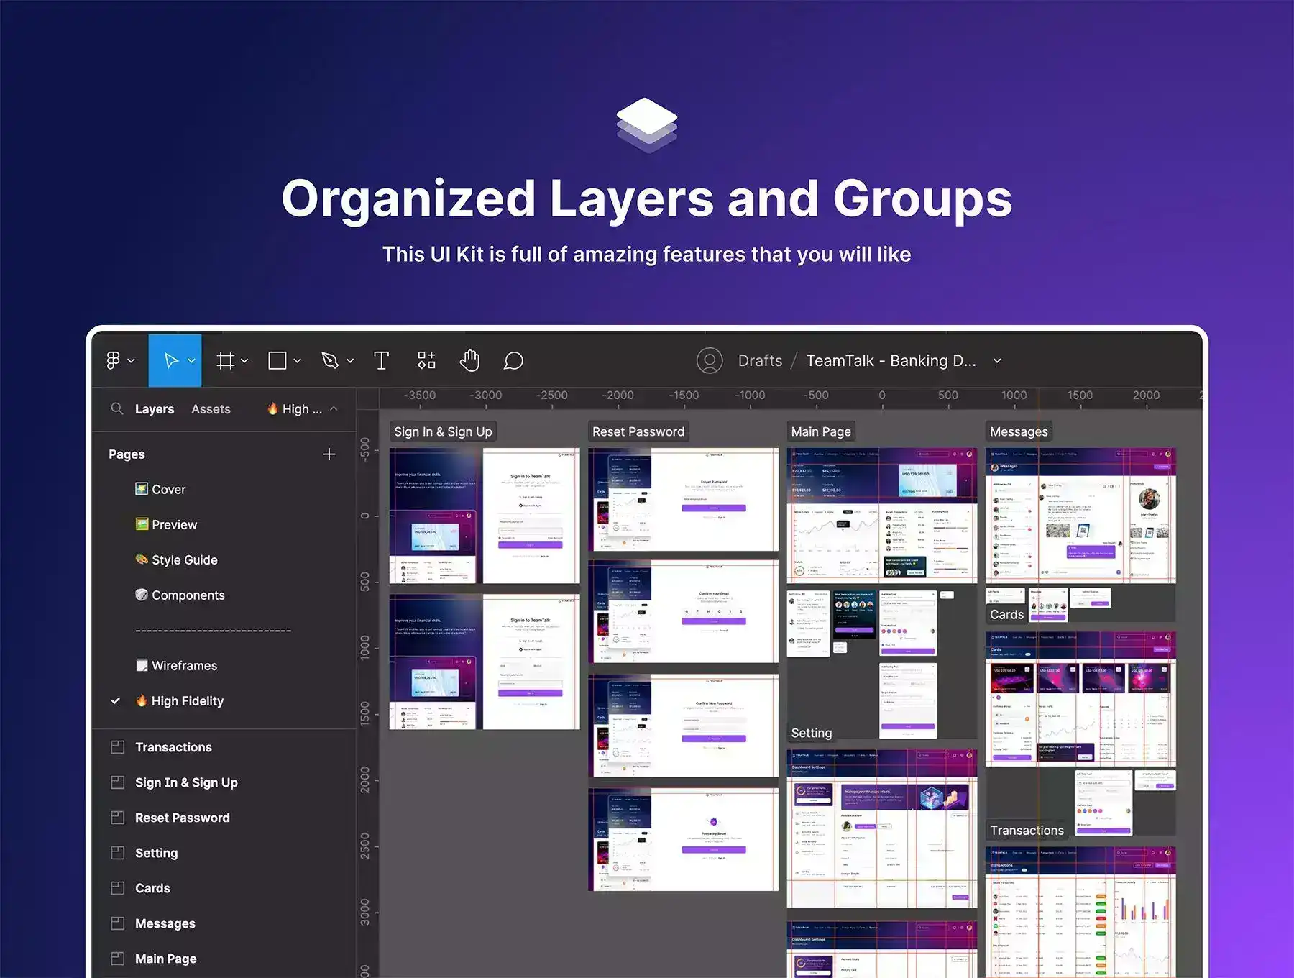1294x978 pixels.
Task: Open the Figma main menu icon
Action: point(114,360)
